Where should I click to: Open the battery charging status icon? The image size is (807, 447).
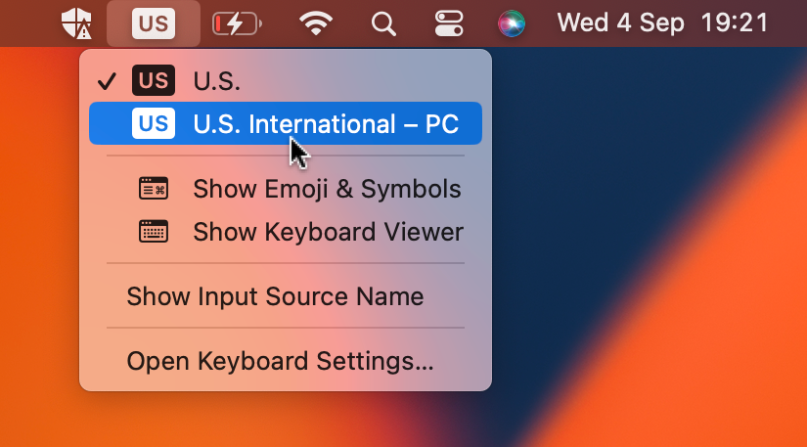[239, 23]
